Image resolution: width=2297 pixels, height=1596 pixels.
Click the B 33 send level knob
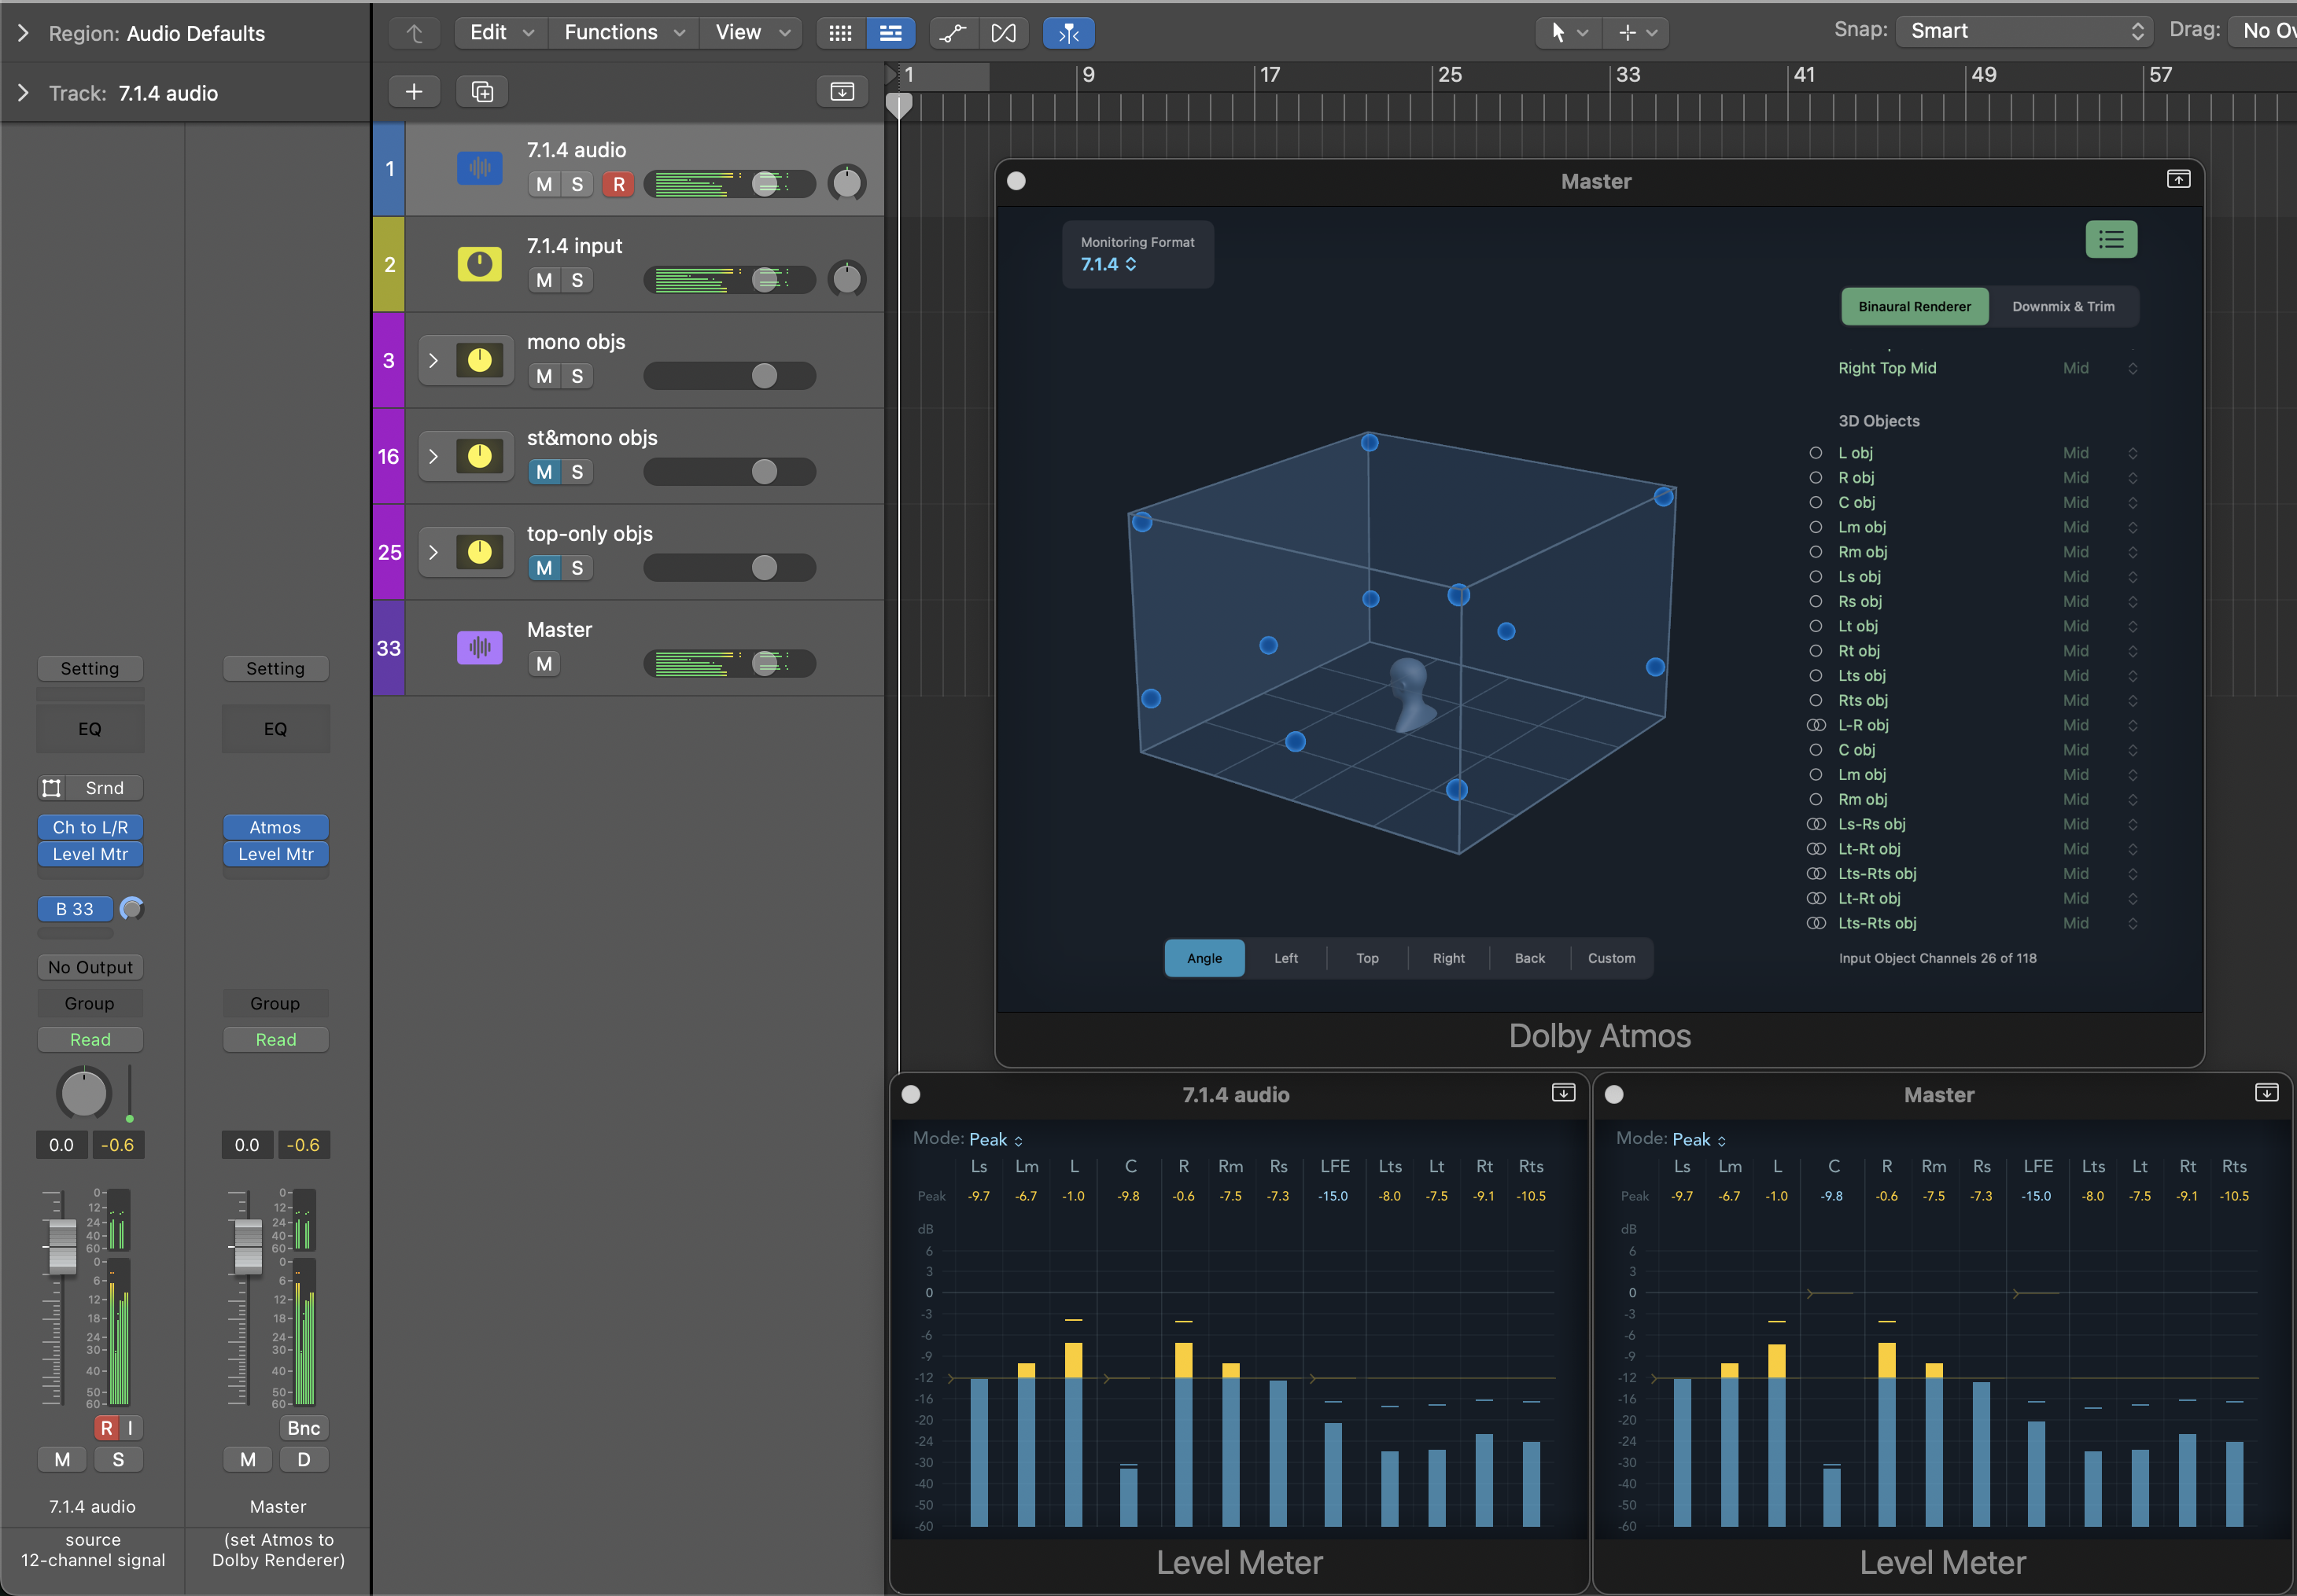131,909
